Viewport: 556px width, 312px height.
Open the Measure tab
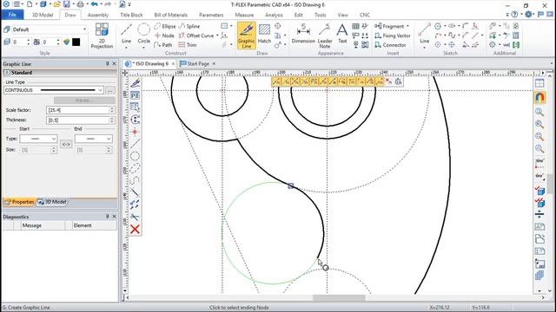coord(244,15)
